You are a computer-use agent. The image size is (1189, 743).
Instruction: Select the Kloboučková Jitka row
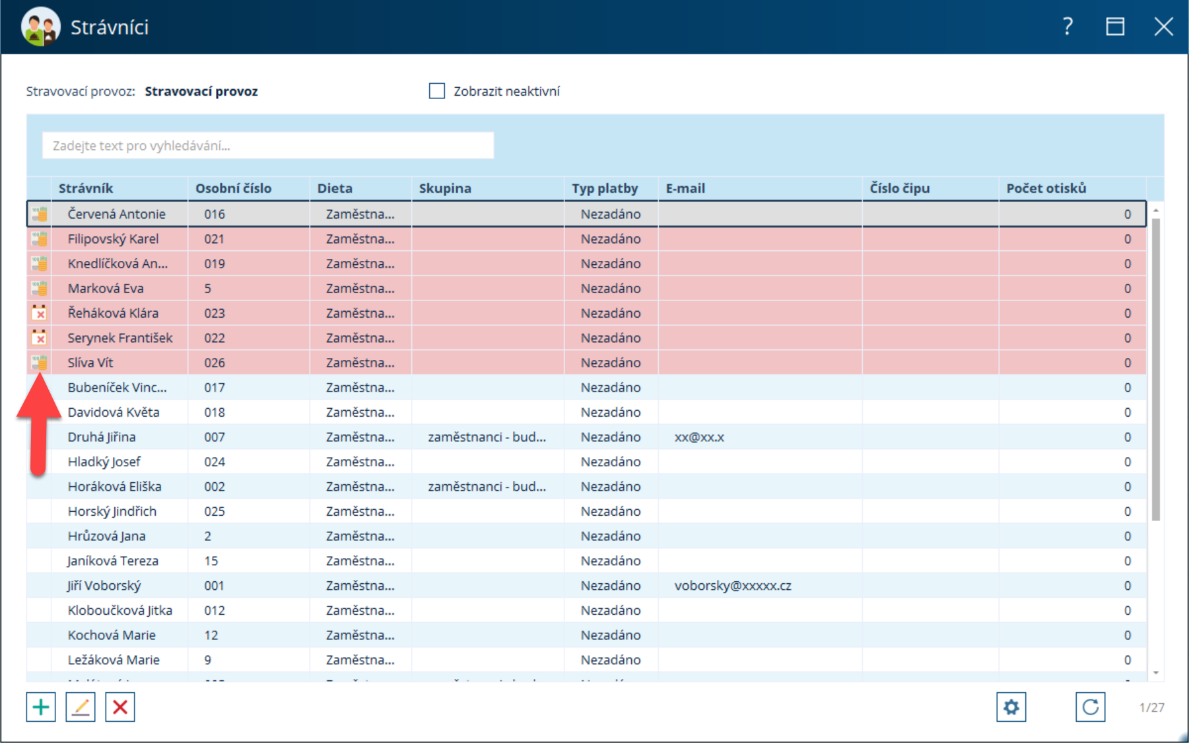(x=587, y=610)
